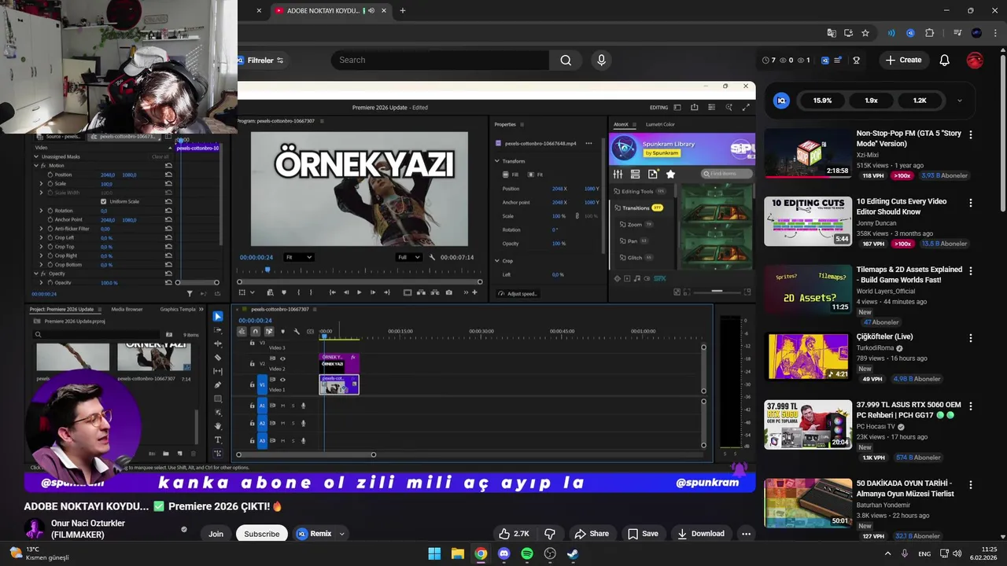Click the install app icon in address bar
Viewport: 1007px width, 566px height.
848,33
